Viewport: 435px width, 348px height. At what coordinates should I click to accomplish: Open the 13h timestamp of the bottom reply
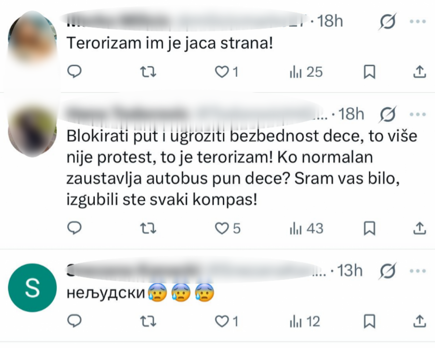tap(349, 271)
